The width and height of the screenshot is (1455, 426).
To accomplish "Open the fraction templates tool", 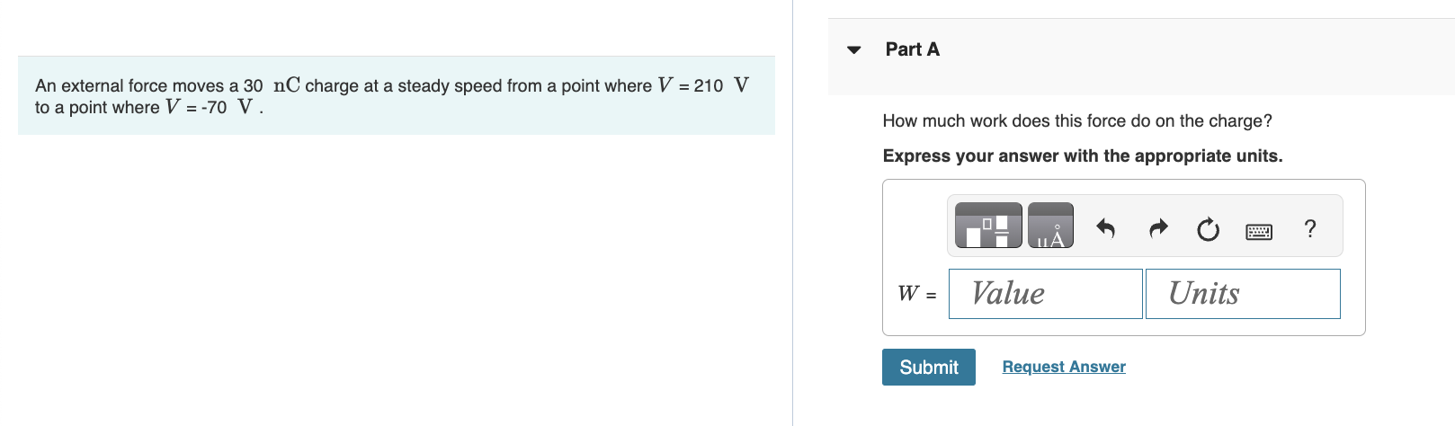I will tap(988, 226).
